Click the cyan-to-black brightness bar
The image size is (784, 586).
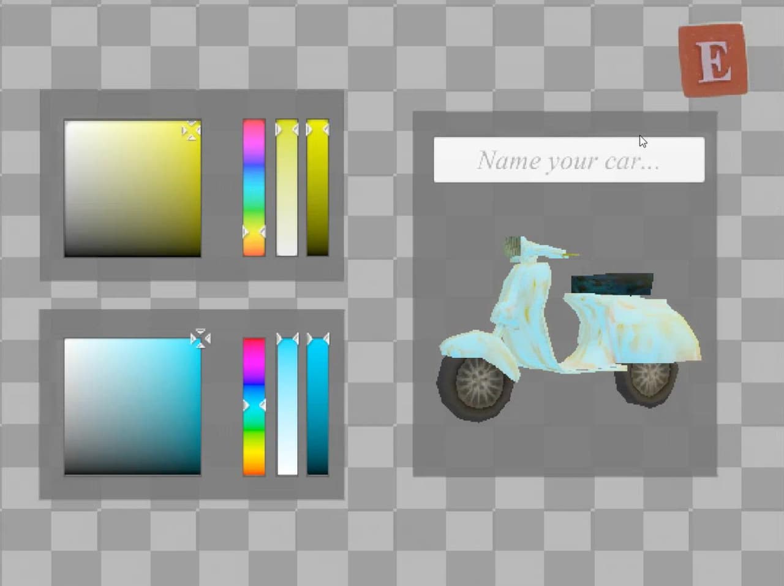point(317,406)
